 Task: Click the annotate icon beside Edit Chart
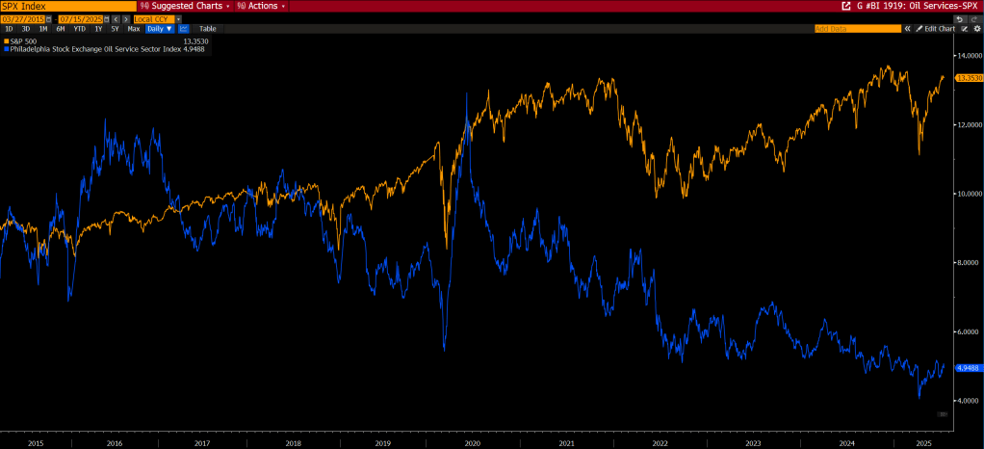pyautogui.click(x=965, y=29)
